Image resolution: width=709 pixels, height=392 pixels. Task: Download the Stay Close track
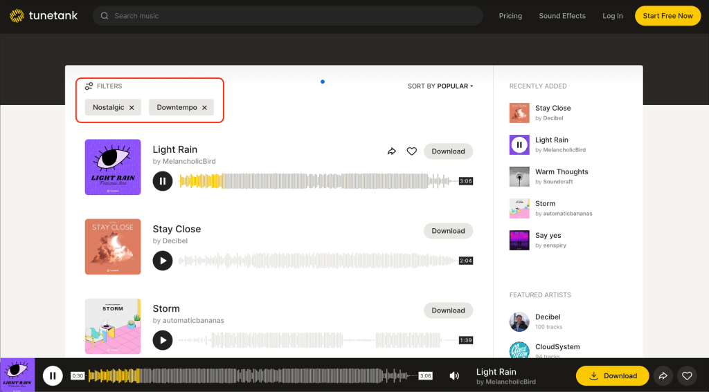tap(448, 231)
